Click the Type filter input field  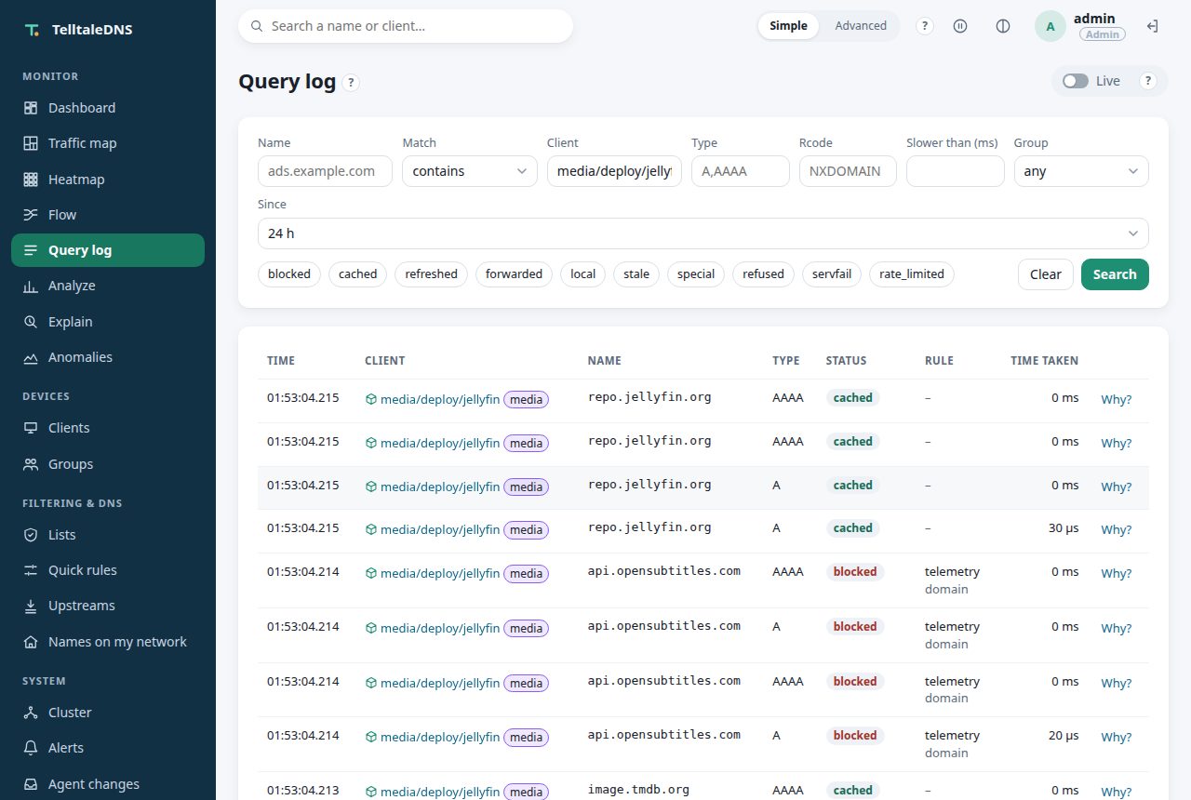[741, 171]
